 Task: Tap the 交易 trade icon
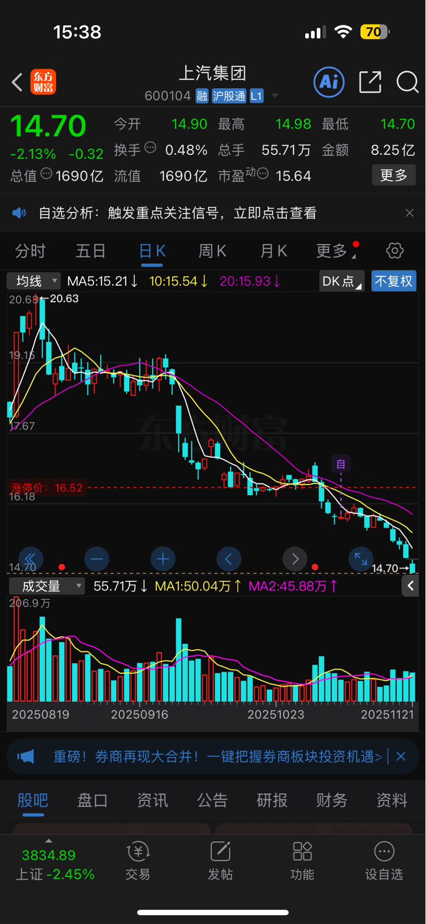tap(138, 861)
